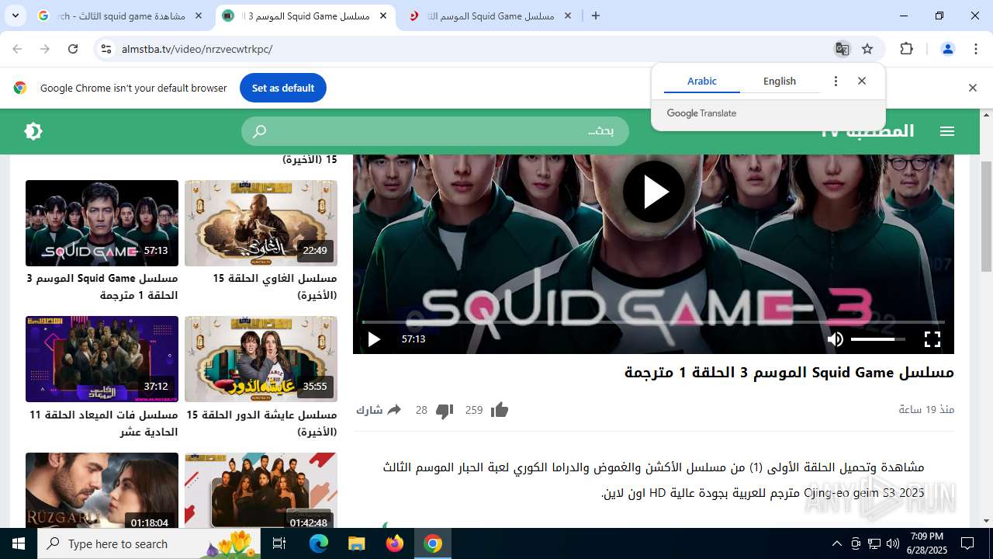Click the search magnifier icon
This screenshot has width=993, height=559.
(x=260, y=131)
